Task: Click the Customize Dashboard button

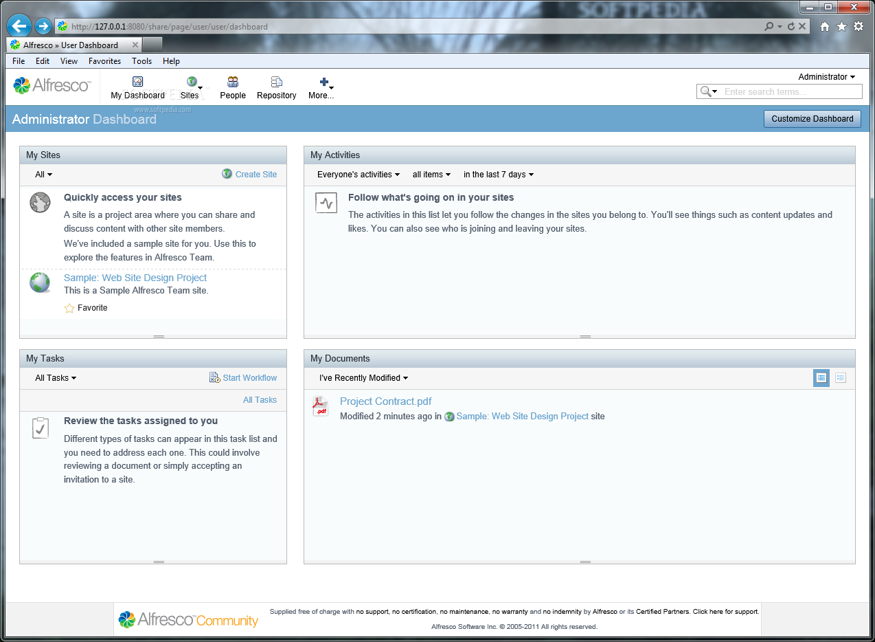Action: tap(812, 119)
